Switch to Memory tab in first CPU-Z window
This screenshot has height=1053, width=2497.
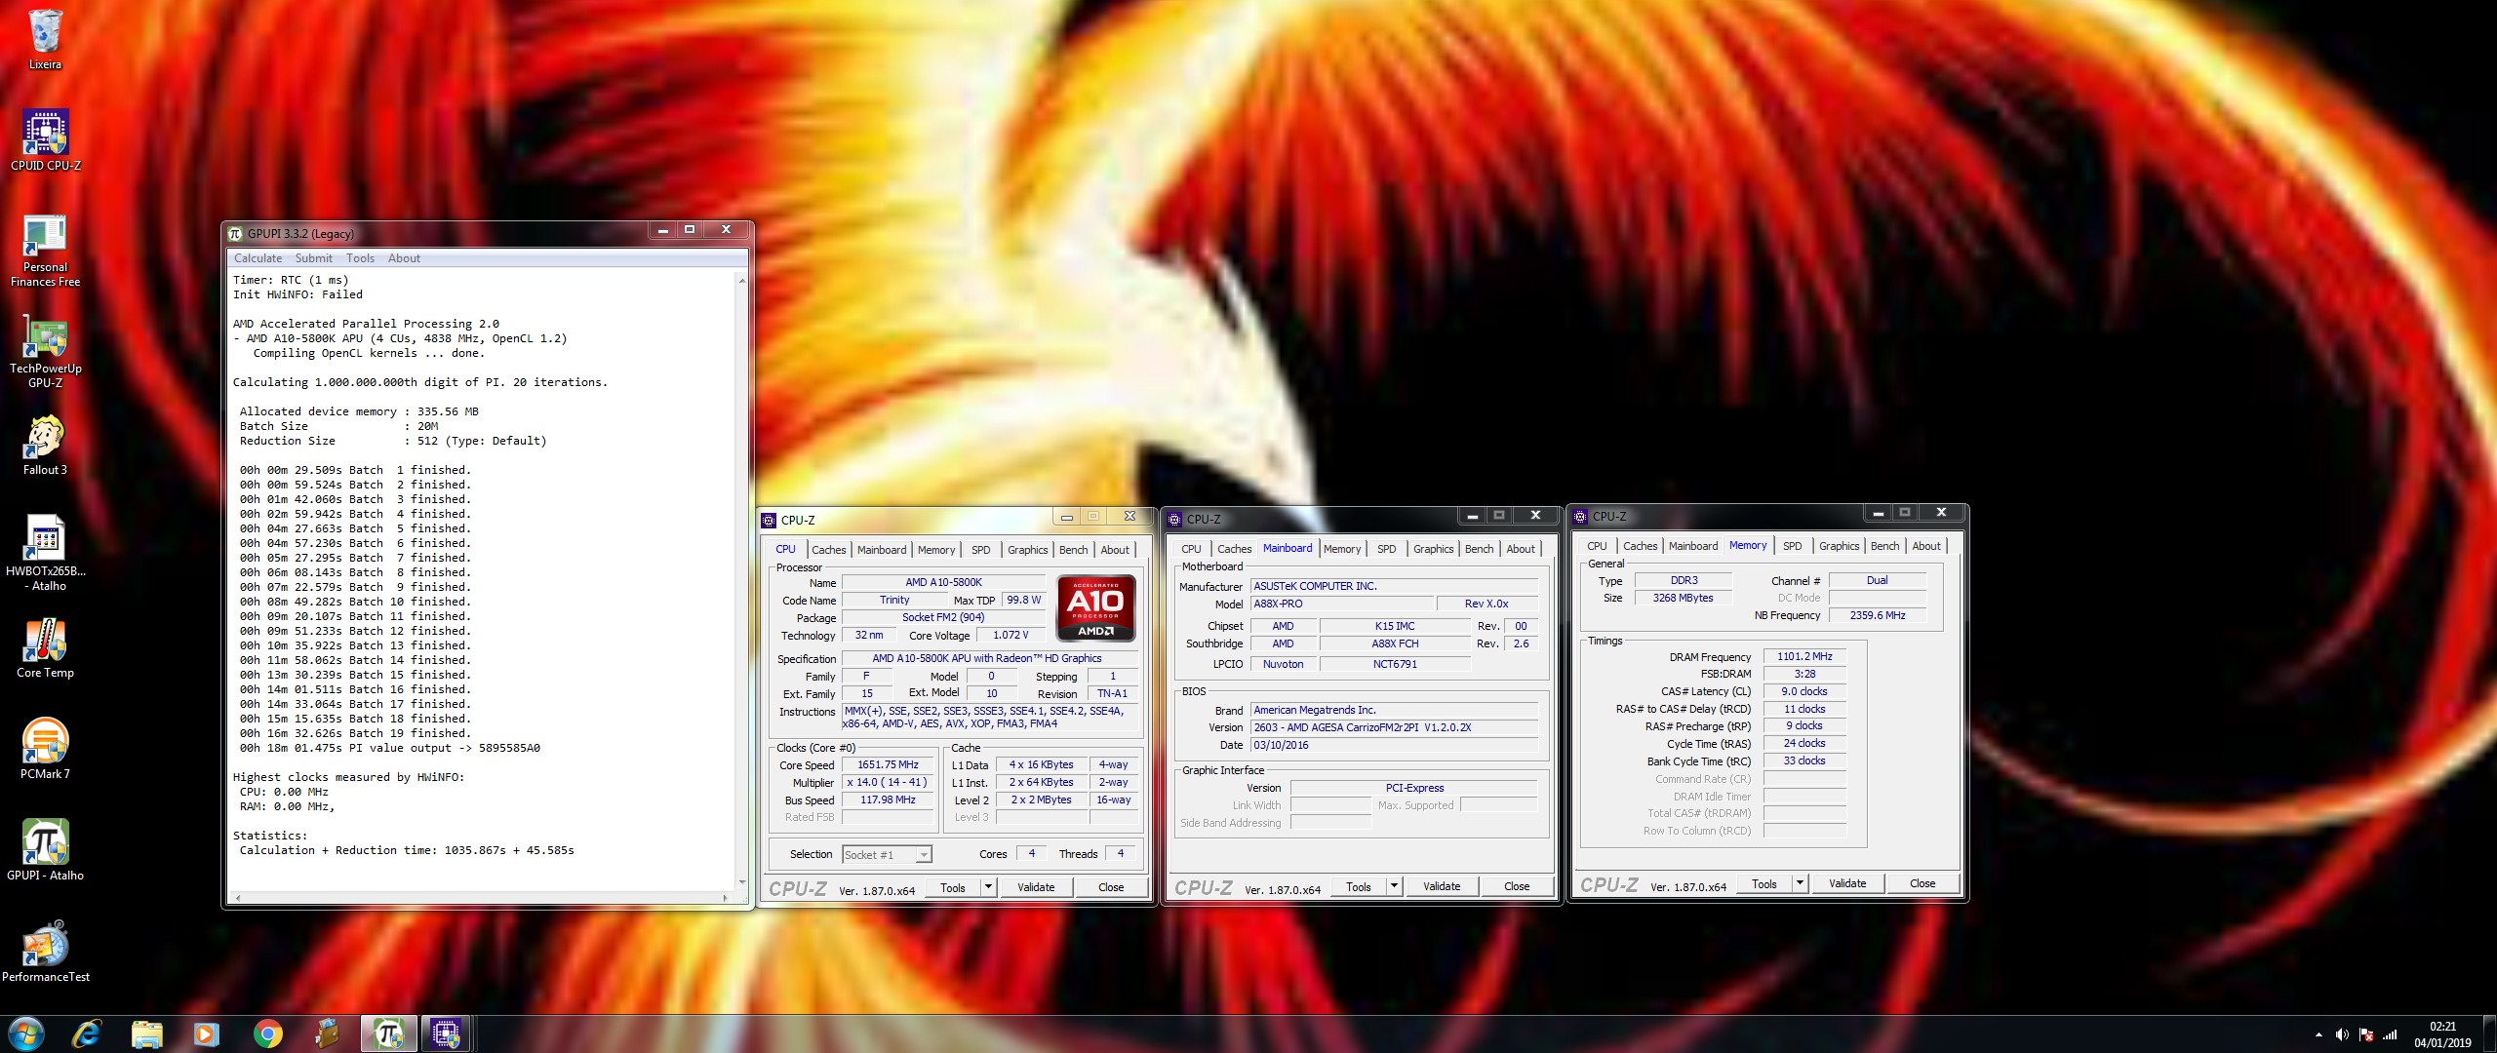(936, 550)
